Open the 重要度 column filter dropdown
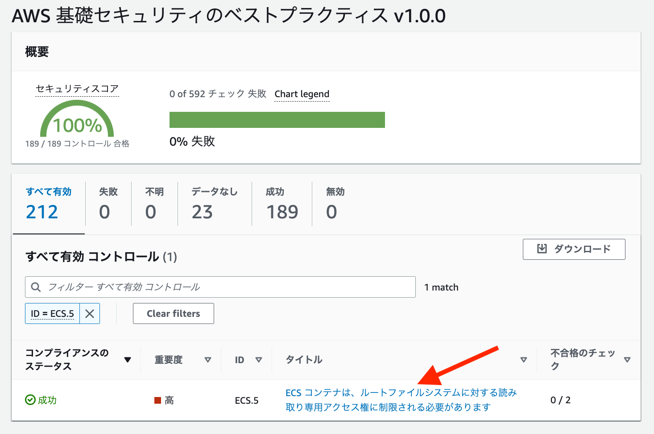Image resolution: width=654 pixels, height=434 pixels. coord(208,360)
